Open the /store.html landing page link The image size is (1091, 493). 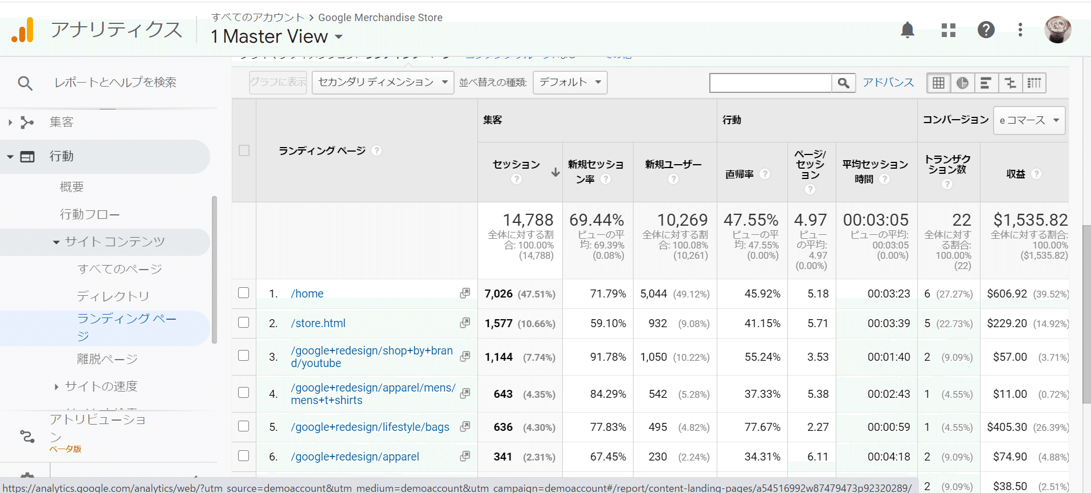[318, 323]
